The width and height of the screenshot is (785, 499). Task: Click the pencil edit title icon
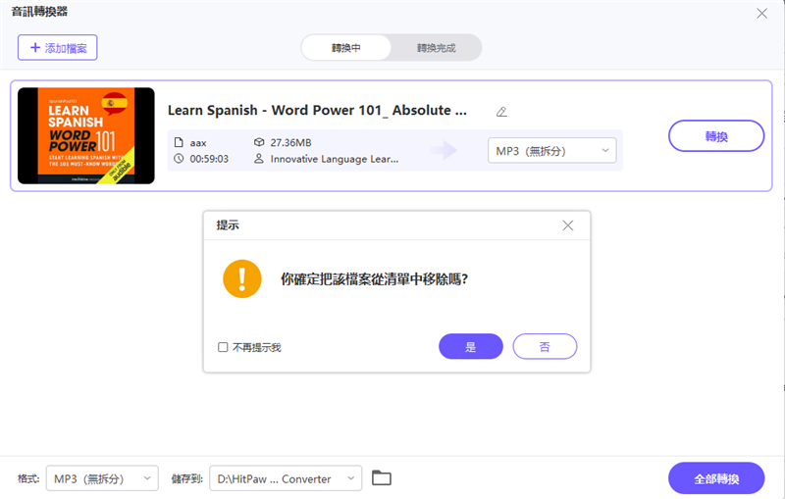pos(501,112)
